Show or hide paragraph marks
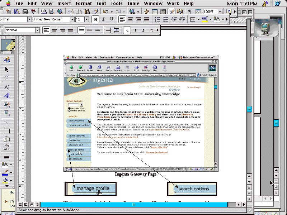 190,12
